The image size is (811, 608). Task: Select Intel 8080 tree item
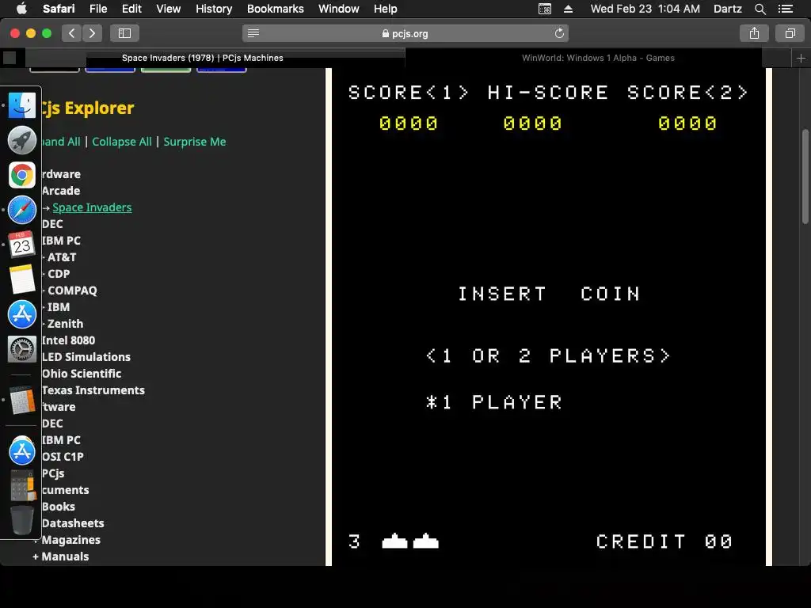[x=69, y=340]
